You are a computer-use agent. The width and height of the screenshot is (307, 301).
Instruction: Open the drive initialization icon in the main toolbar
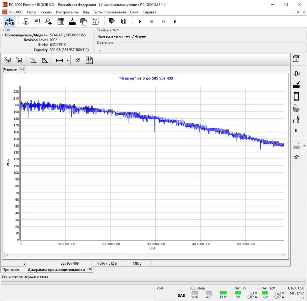coord(26,21)
